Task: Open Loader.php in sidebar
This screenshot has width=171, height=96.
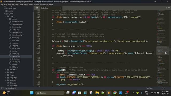Action: click(x=15, y=48)
